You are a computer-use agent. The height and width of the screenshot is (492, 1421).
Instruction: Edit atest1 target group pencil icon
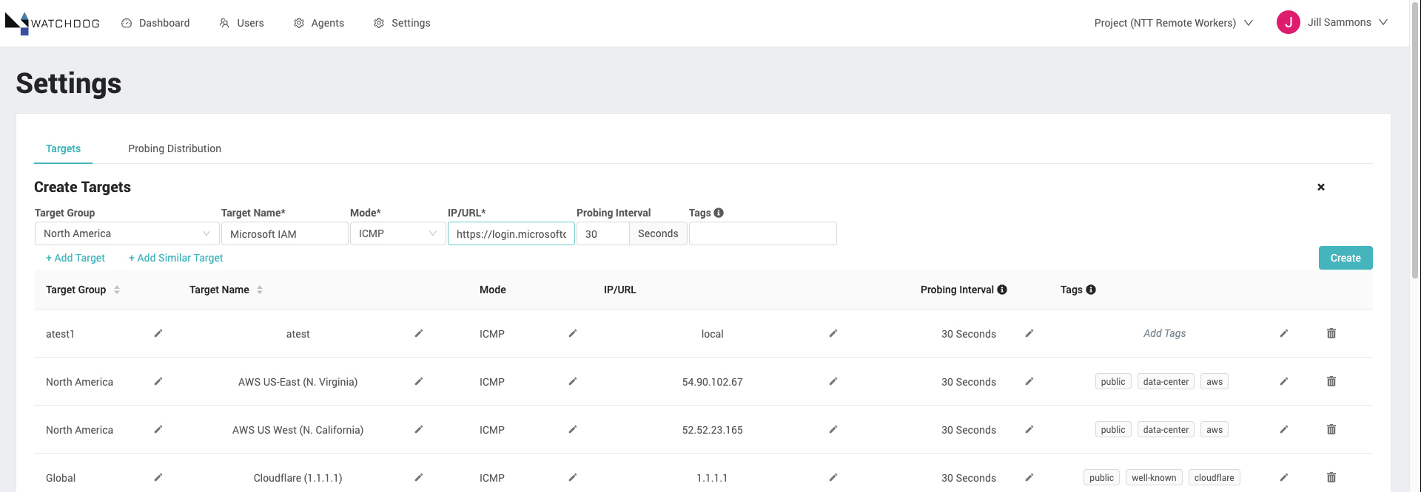[158, 333]
